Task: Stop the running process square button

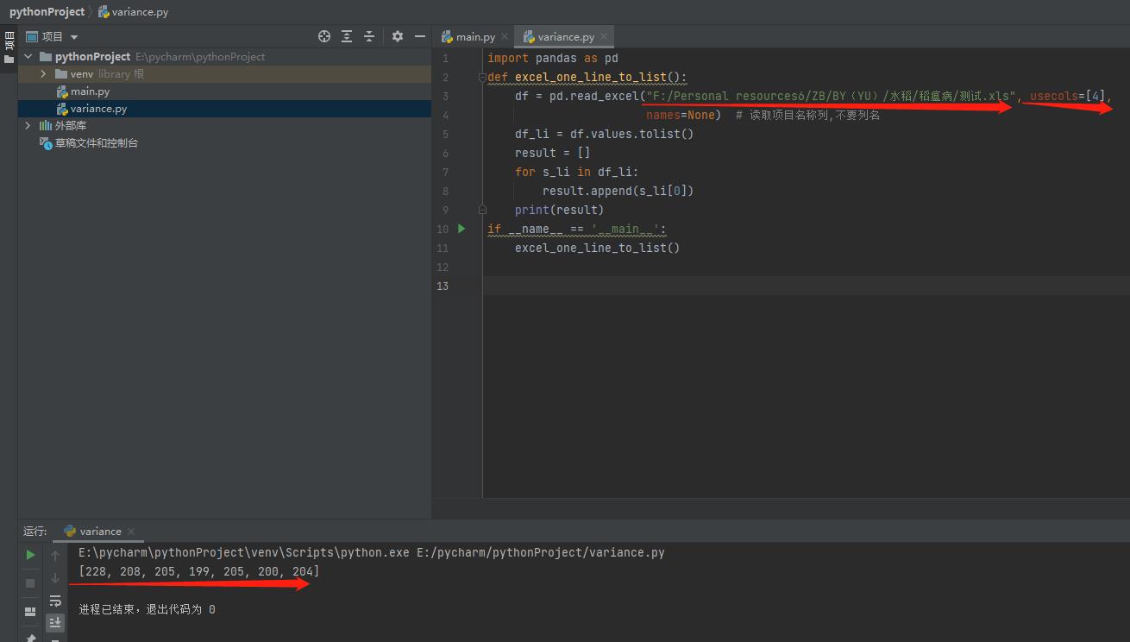Action: 30,583
